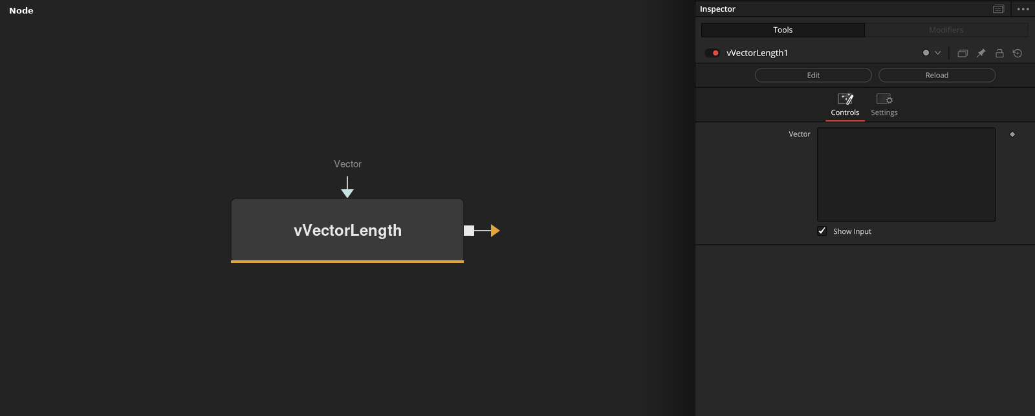1035x416 pixels.
Task: Select the Tools tab
Action: (783, 30)
